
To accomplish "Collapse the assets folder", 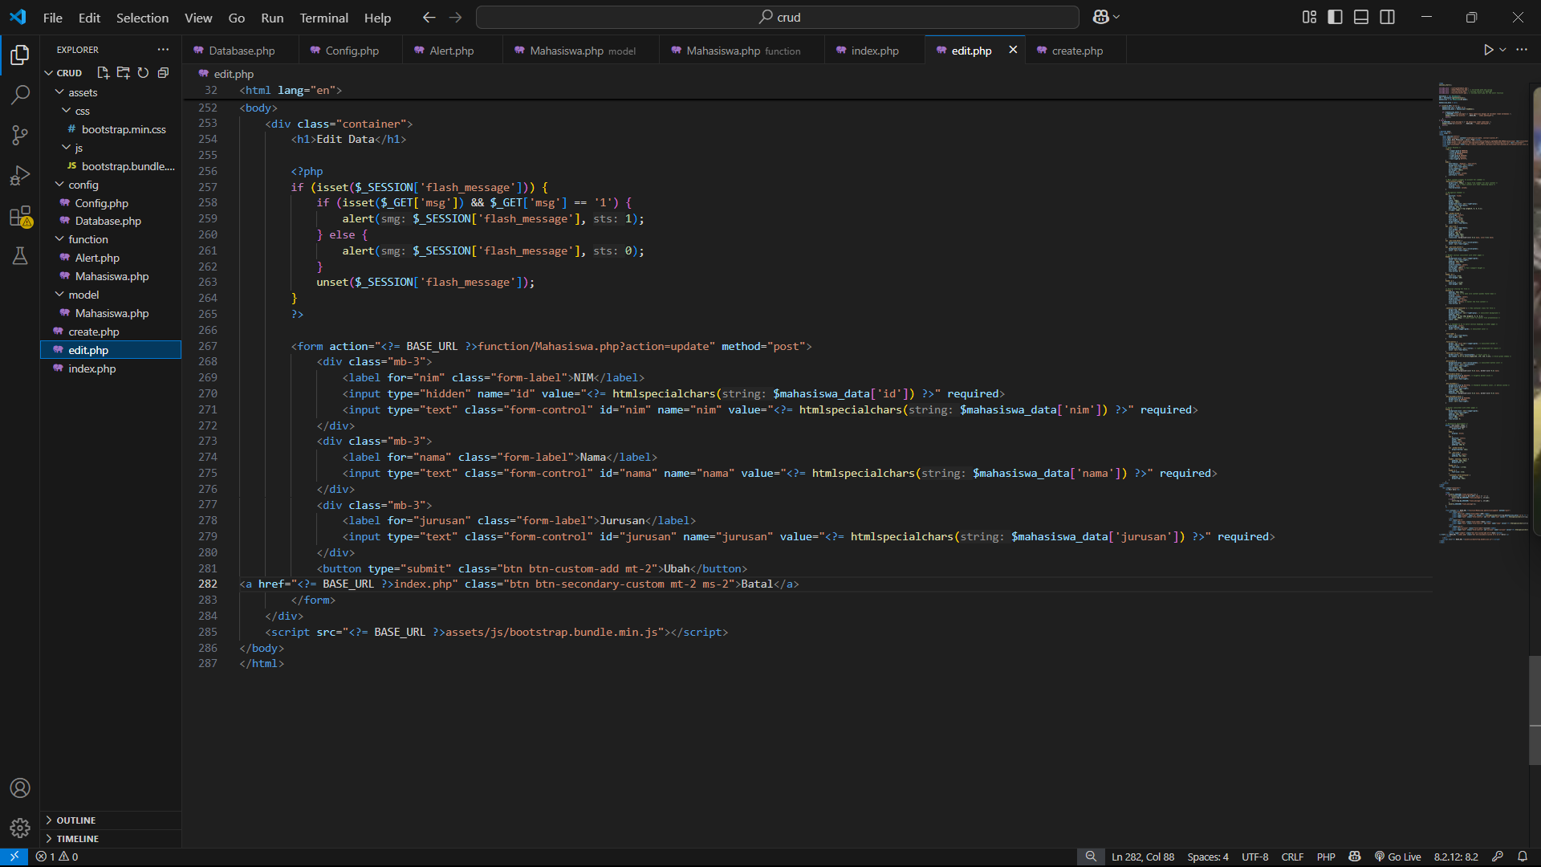I will [82, 92].
